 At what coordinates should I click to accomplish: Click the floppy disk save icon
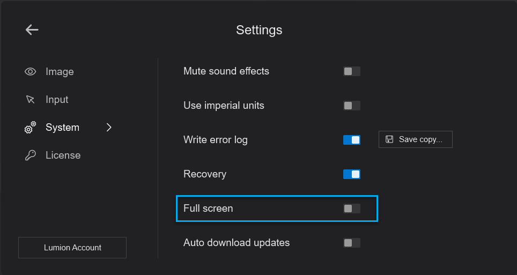[x=389, y=139]
